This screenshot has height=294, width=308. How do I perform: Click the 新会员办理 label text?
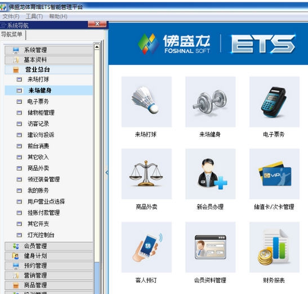210,207
